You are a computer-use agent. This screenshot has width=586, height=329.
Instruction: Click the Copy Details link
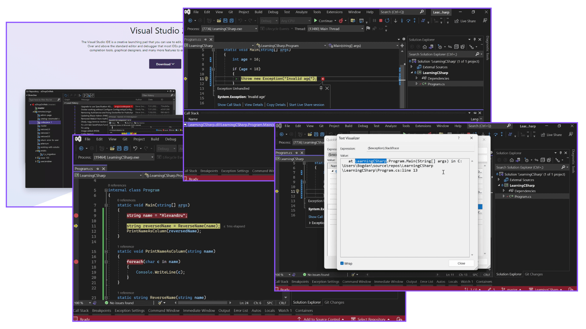coord(276,105)
